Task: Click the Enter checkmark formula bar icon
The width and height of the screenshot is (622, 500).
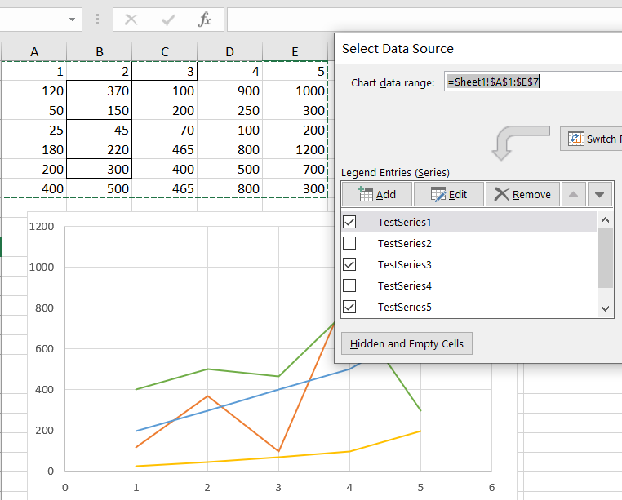Action: (x=168, y=20)
